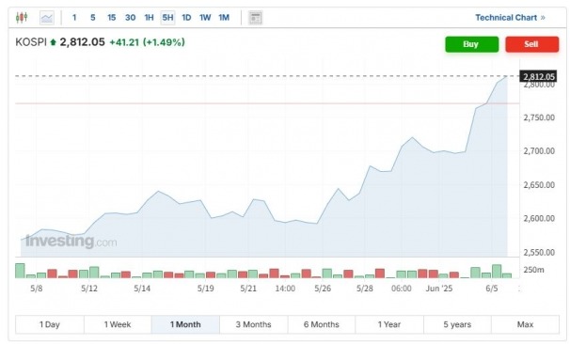Switch to the 1 Day range tab
The height and width of the screenshot is (344, 570).
click(x=50, y=324)
